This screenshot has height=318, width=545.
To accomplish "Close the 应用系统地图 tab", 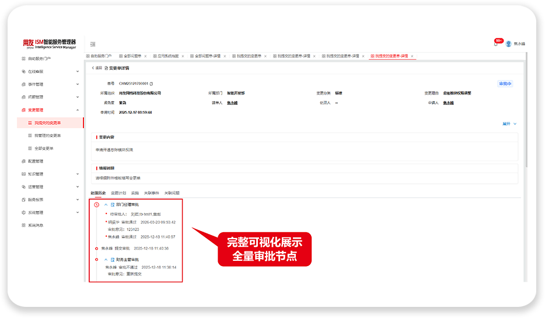I will pyautogui.click(x=183, y=56).
